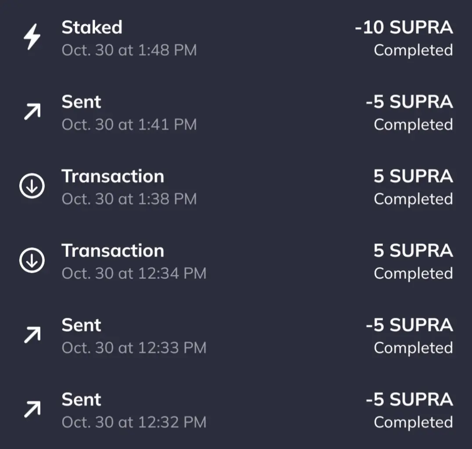Click the download circle icon at 1:38 PM

pos(32,186)
